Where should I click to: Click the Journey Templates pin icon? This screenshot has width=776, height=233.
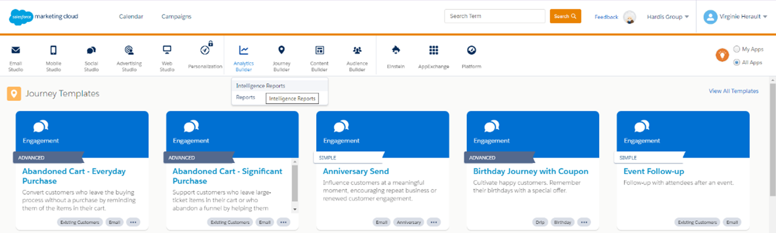14,93
